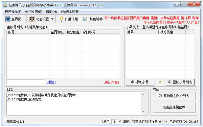
Task: Click the 广播信息 lightbulb icon
Action: click(61, 19)
